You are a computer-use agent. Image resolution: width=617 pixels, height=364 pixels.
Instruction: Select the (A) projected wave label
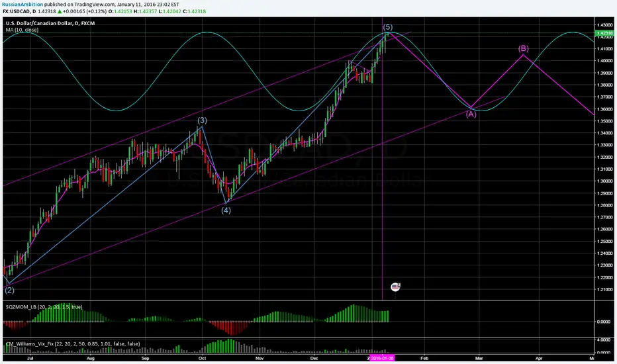[x=471, y=114]
